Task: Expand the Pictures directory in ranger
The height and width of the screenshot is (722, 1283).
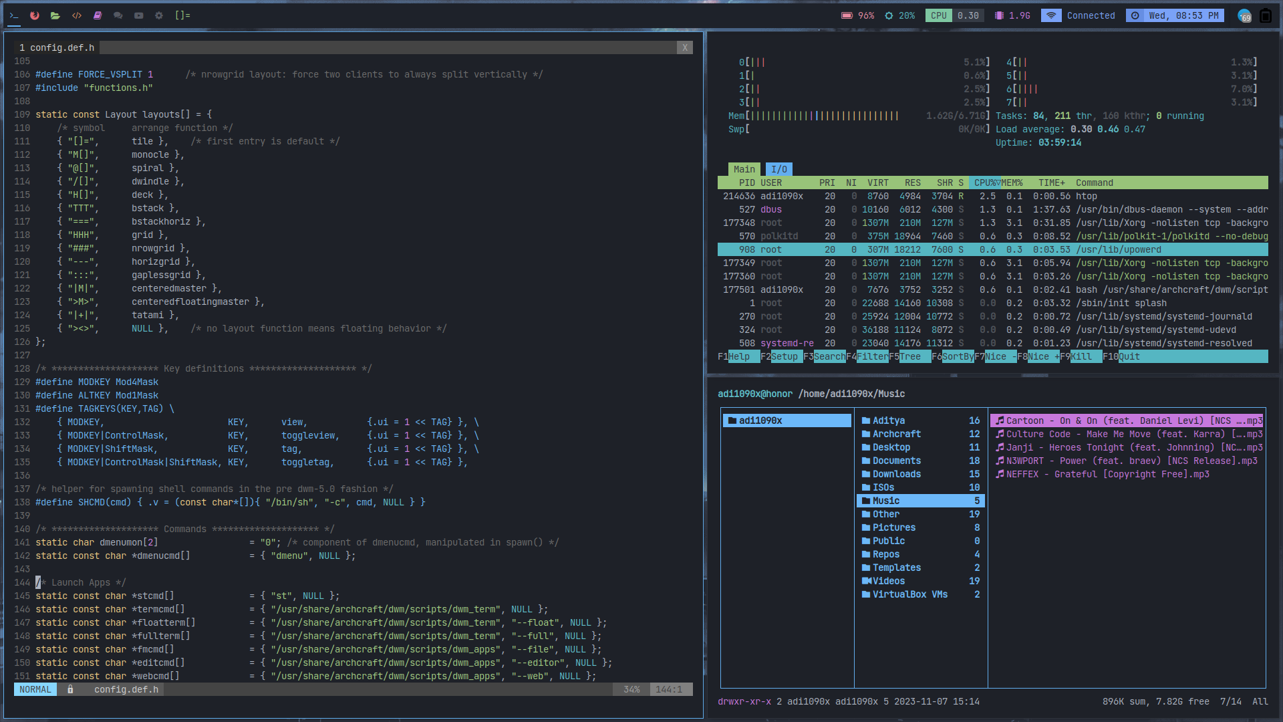Action: [x=893, y=527]
